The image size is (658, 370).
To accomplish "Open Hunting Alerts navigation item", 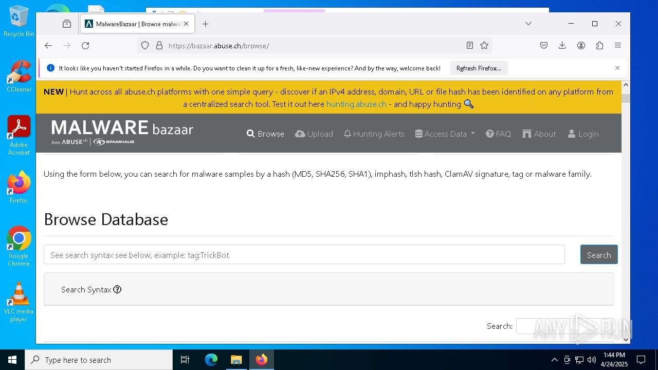I will (374, 134).
